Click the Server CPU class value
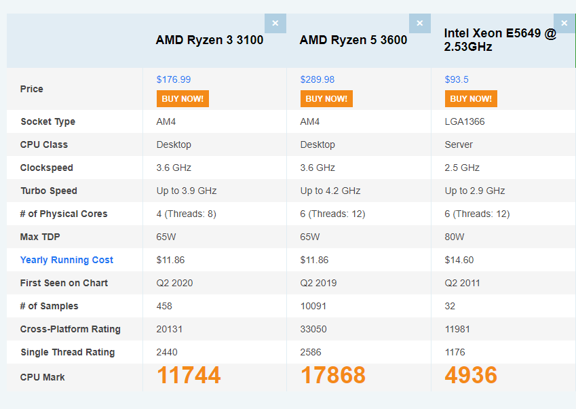Viewport: 576px width, 409px height. coord(459,144)
